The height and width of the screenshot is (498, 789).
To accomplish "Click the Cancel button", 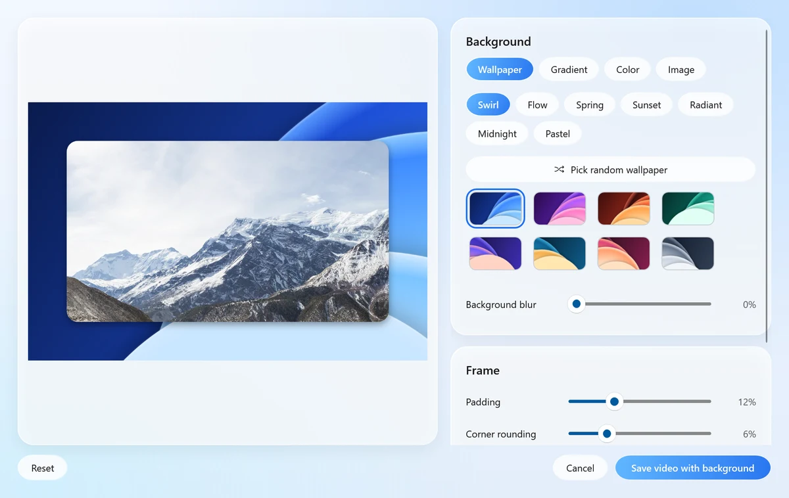I will tap(580, 468).
